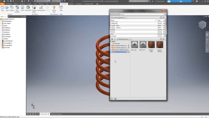
Task: Click the Sweep feature icon in model tree
Action: (x=3, y=41)
